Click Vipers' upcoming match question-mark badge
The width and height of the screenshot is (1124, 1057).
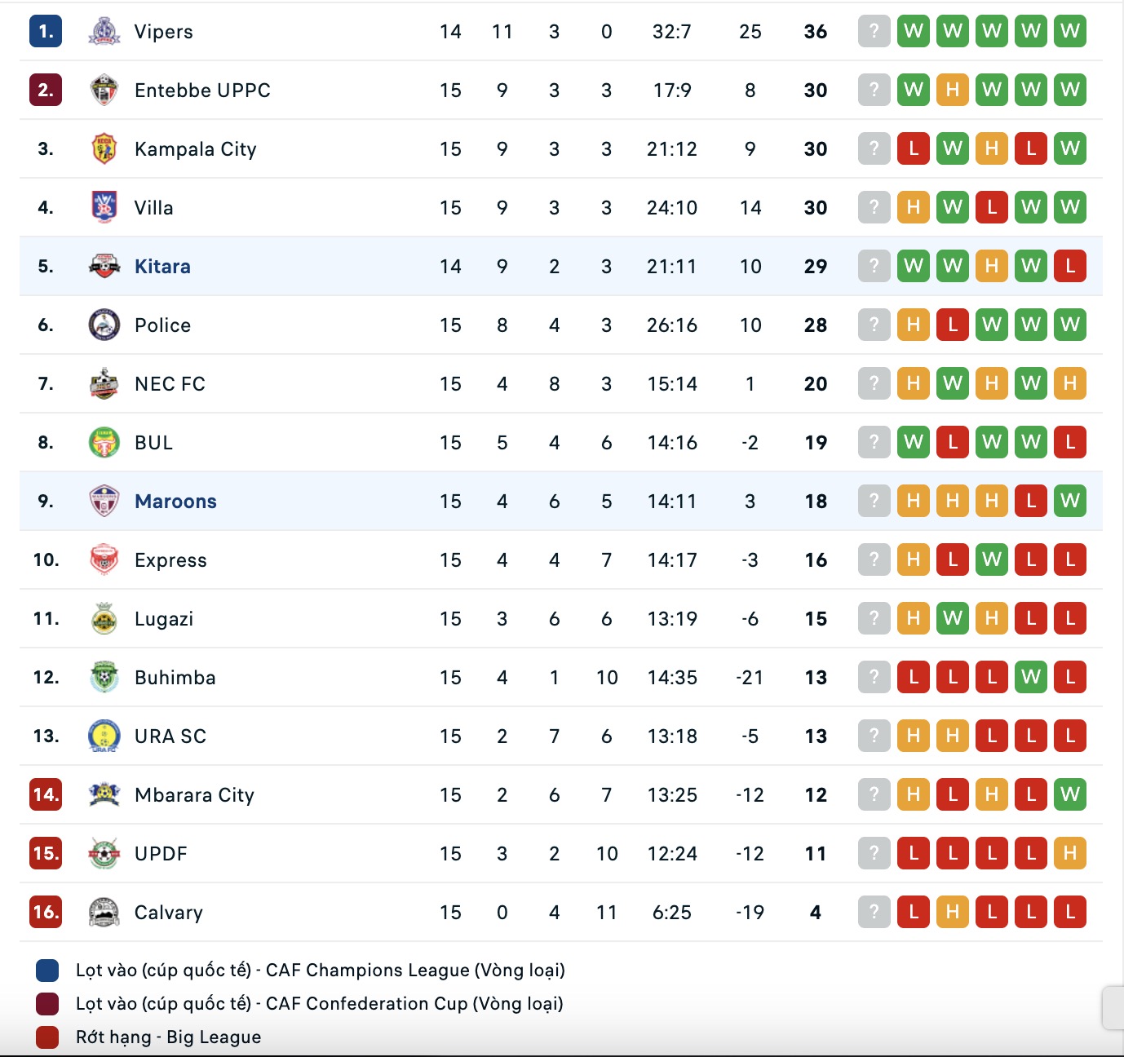coord(874,32)
